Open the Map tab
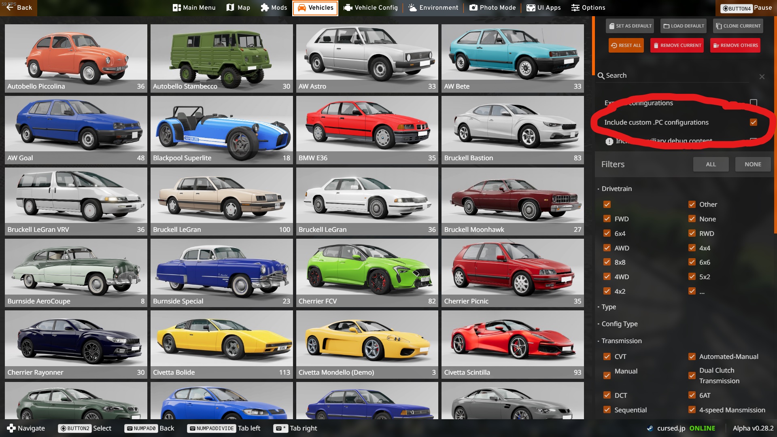 pyautogui.click(x=238, y=8)
